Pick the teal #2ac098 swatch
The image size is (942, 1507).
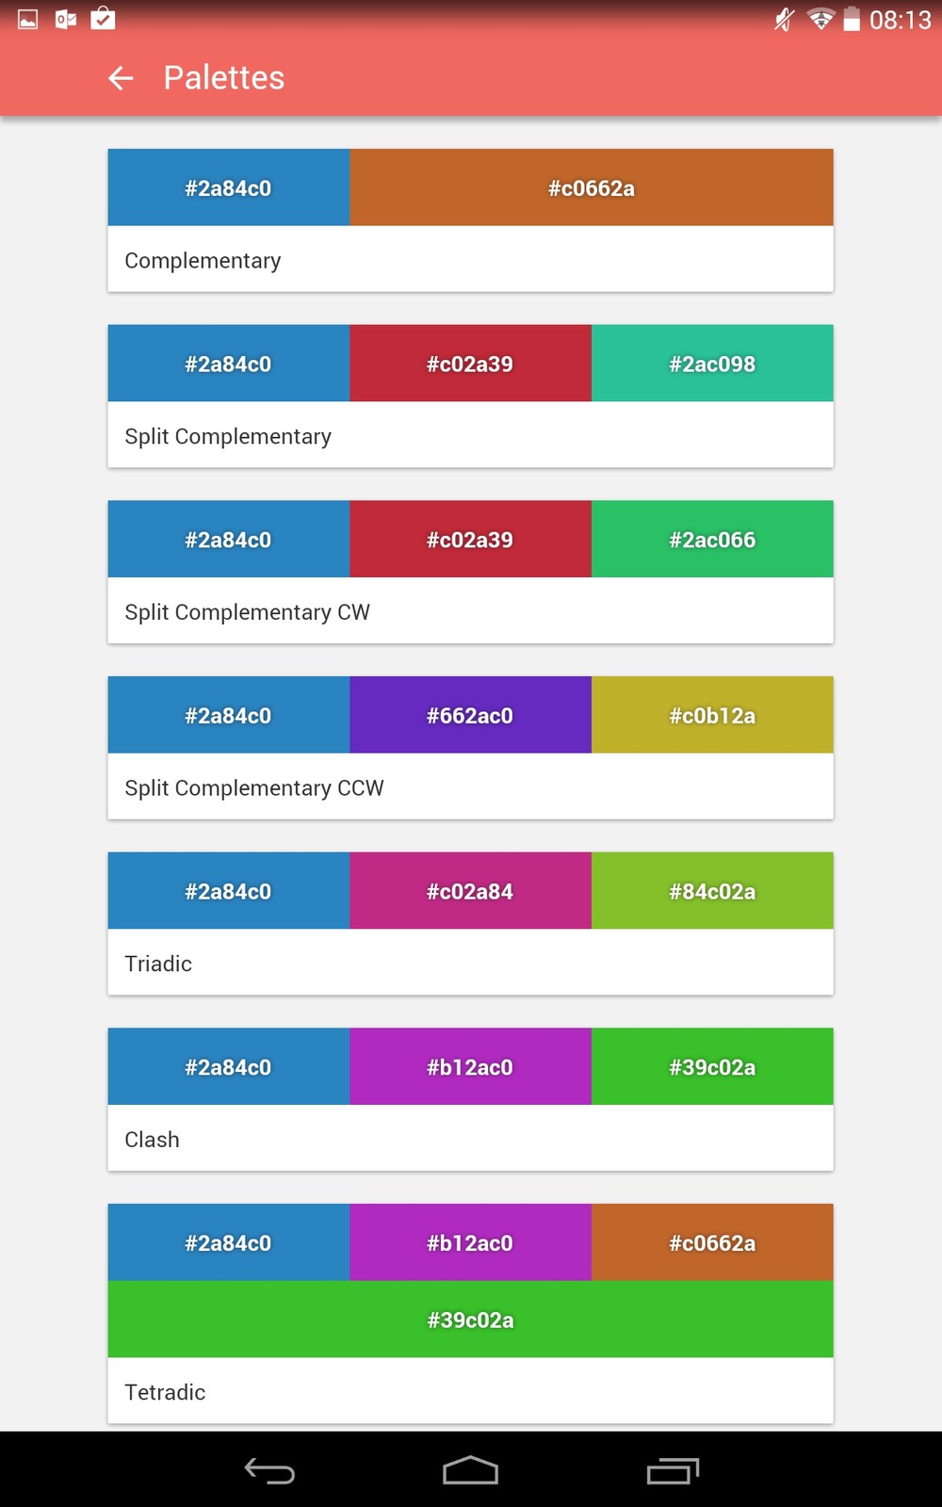[x=712, y=364]
